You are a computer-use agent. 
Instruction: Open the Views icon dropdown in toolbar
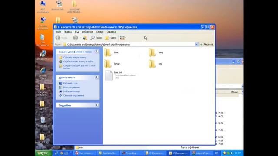click(x=123, y=38)
